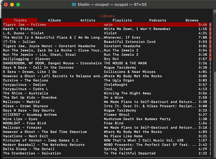This screenshot has height=159, width=216.
Task: Click album Dry Rot
Action: [x=111, y=59]
